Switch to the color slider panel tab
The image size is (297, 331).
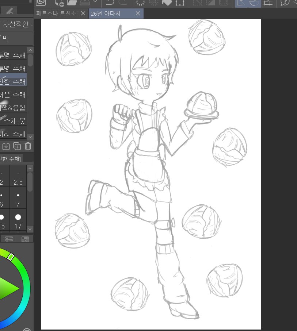(x=9, y=239)
